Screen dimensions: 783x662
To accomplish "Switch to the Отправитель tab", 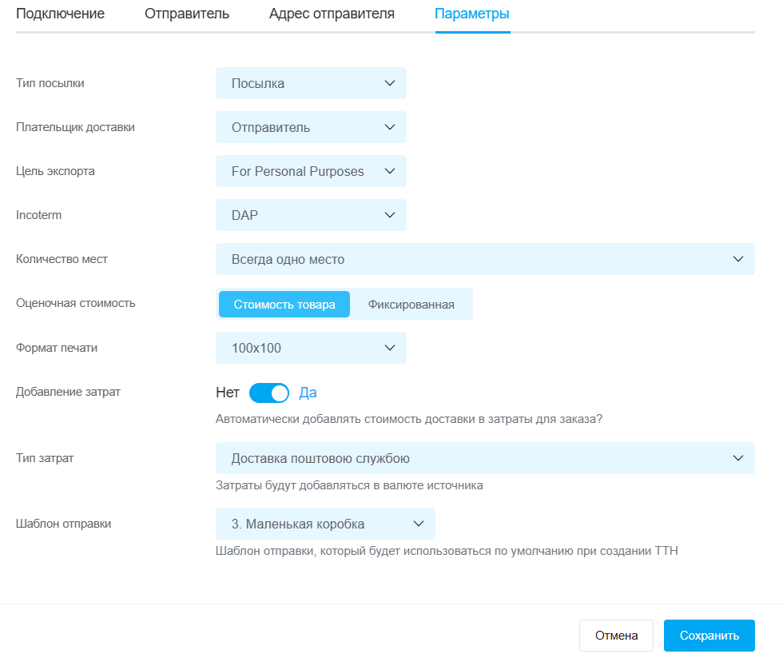I will point(187,14).
